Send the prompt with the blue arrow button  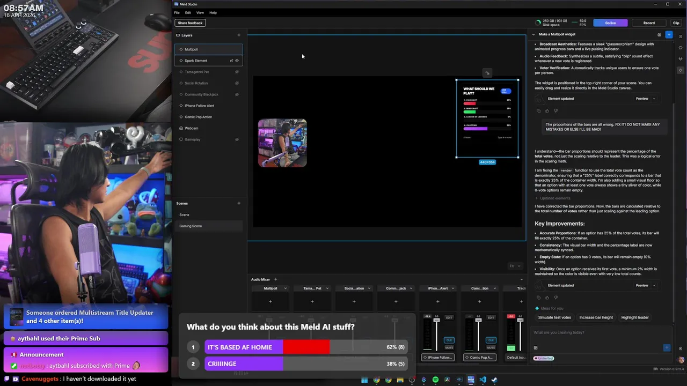pos(667,347)
